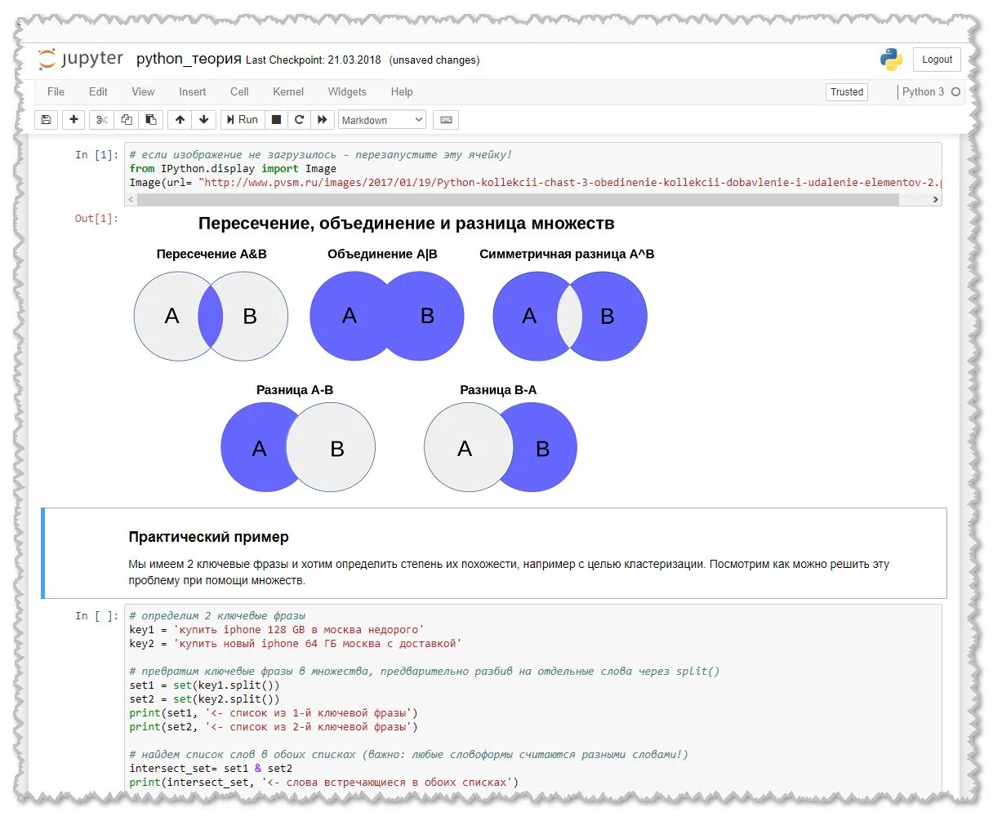This screenshot has width=993, height=816.
Task: Restart the kernel with circular arrow icon
Action: click(x=300, y=120)
